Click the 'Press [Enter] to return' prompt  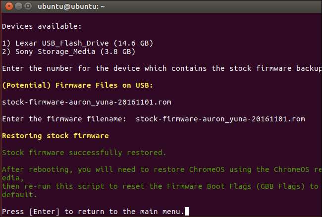(x=93, y=212)
